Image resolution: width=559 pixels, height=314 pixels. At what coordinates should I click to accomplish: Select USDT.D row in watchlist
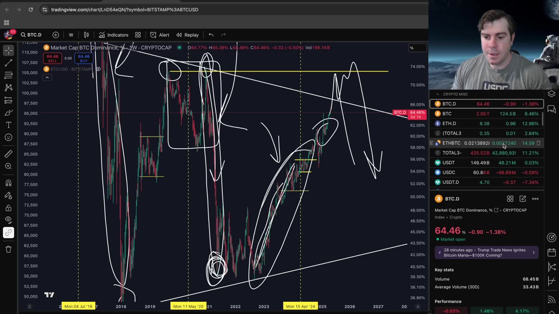(487, 182)
